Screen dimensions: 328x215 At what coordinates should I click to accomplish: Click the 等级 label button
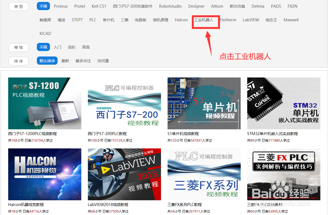click(19, 47)
